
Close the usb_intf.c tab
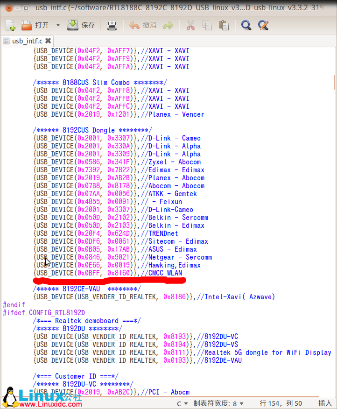[48, 41]
